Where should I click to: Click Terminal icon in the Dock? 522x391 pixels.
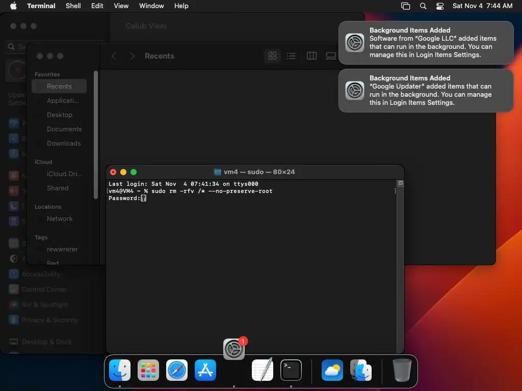coord(291,370)
